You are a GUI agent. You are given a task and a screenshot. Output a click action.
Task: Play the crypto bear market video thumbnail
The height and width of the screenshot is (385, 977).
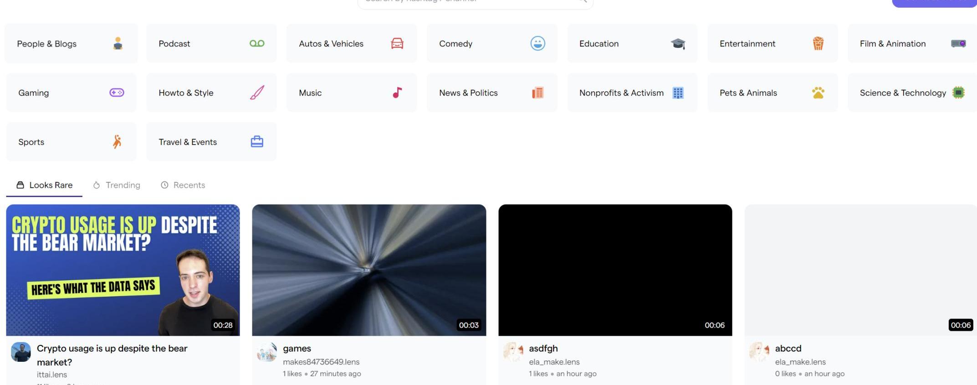[x=123, y=270]
